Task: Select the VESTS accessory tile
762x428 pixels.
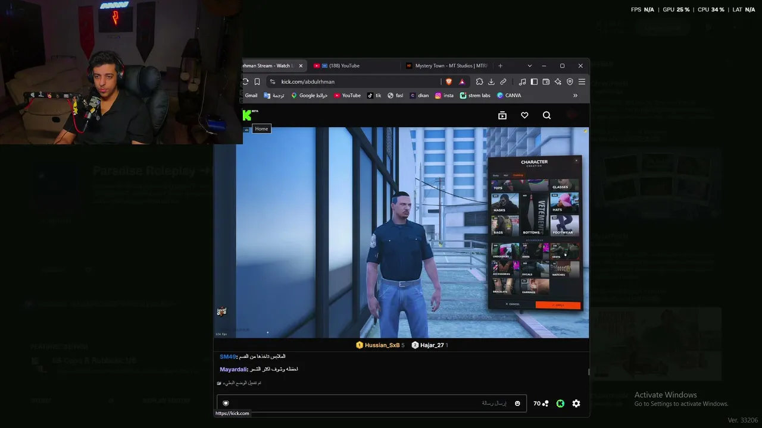Action: (x=564, y=251)
